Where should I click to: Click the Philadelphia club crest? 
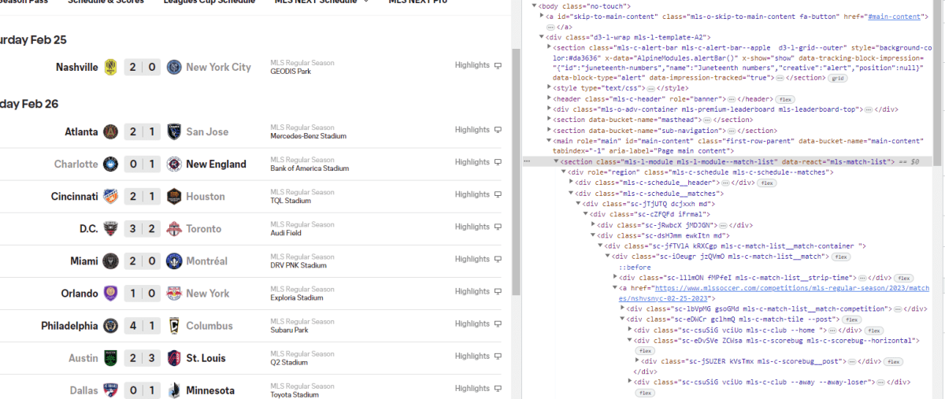(x=111, y=325)
